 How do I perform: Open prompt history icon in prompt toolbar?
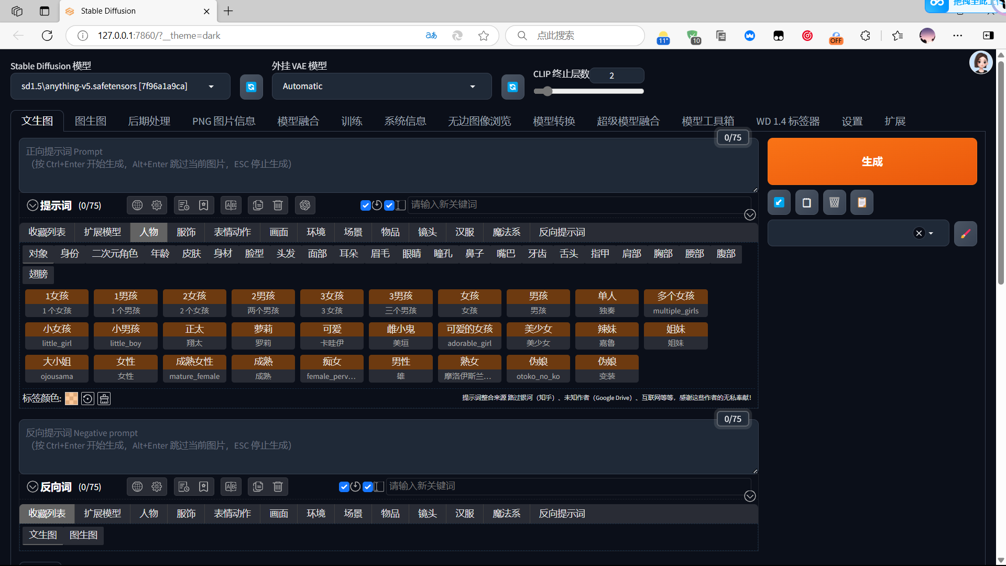tap(184, 205)
